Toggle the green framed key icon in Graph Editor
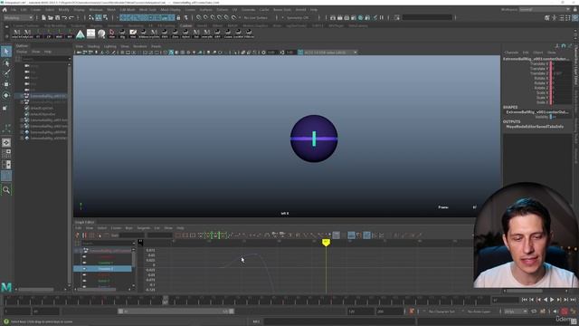Screen dimensions: 579x326 coord(215,235)
